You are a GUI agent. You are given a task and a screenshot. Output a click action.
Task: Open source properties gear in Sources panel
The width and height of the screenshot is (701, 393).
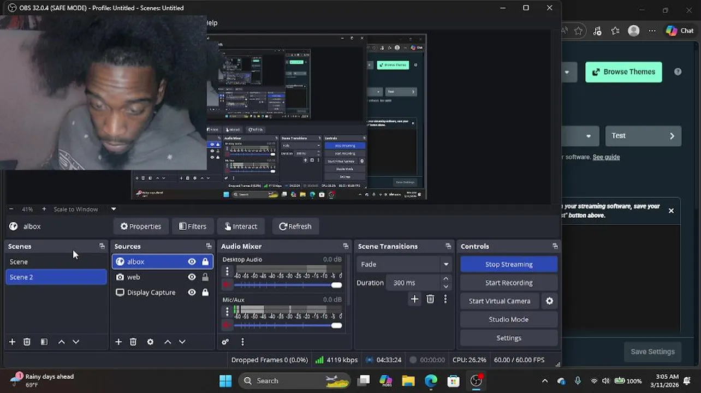click(x=150, y=342)
